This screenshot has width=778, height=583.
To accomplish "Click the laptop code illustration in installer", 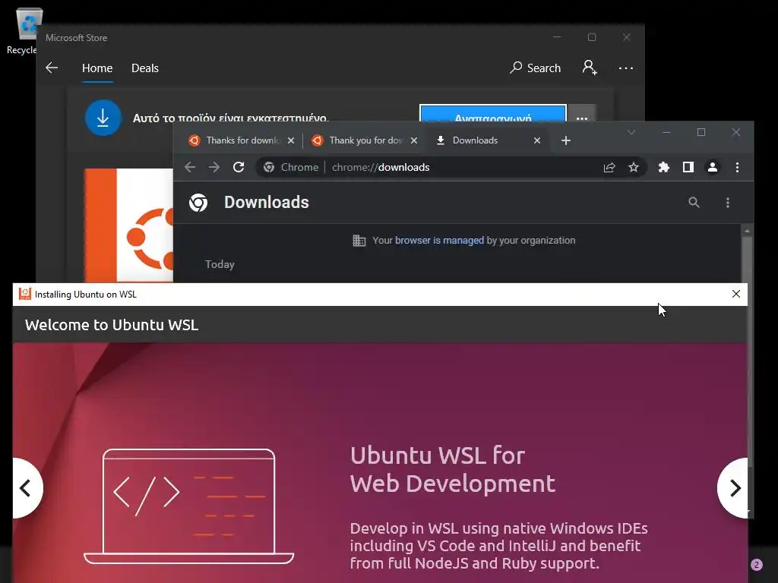I will [188, 506].
